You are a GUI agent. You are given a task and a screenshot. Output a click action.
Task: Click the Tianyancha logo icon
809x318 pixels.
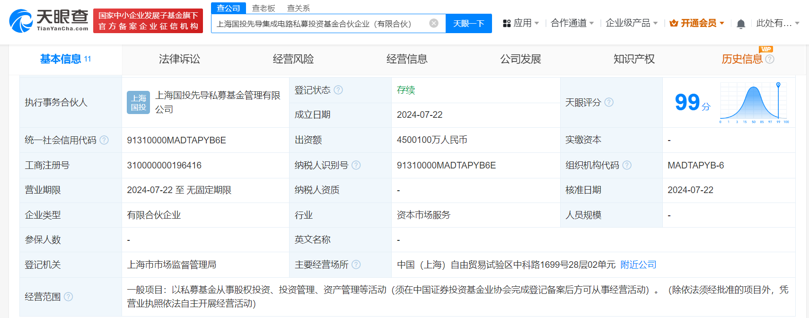21,21
